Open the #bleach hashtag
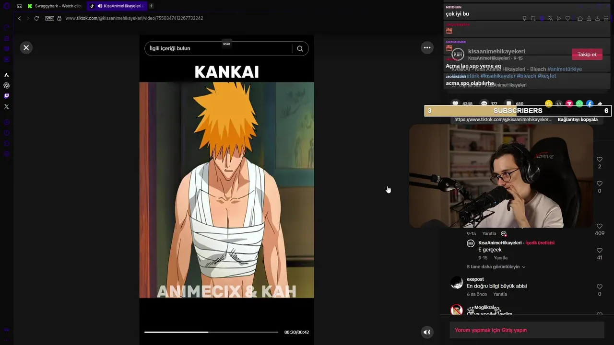The height and width of the screenshot is (345, 614). pos(526,76)
